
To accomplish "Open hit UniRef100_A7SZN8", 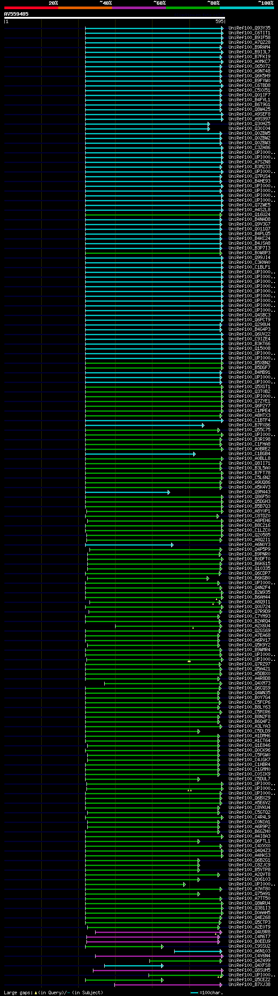I will 249,162.
